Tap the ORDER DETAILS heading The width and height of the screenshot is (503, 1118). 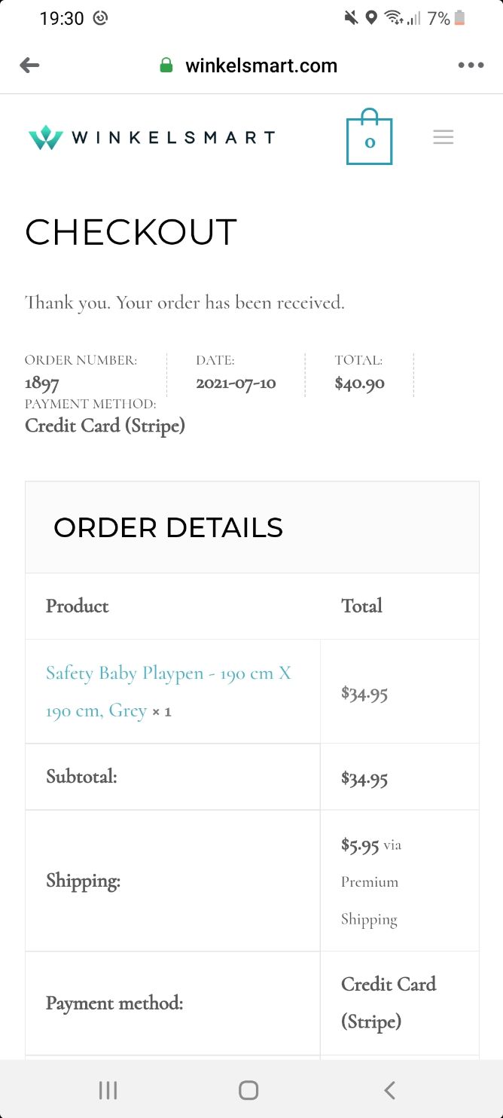pyautogui.click(x=168, y=527)
